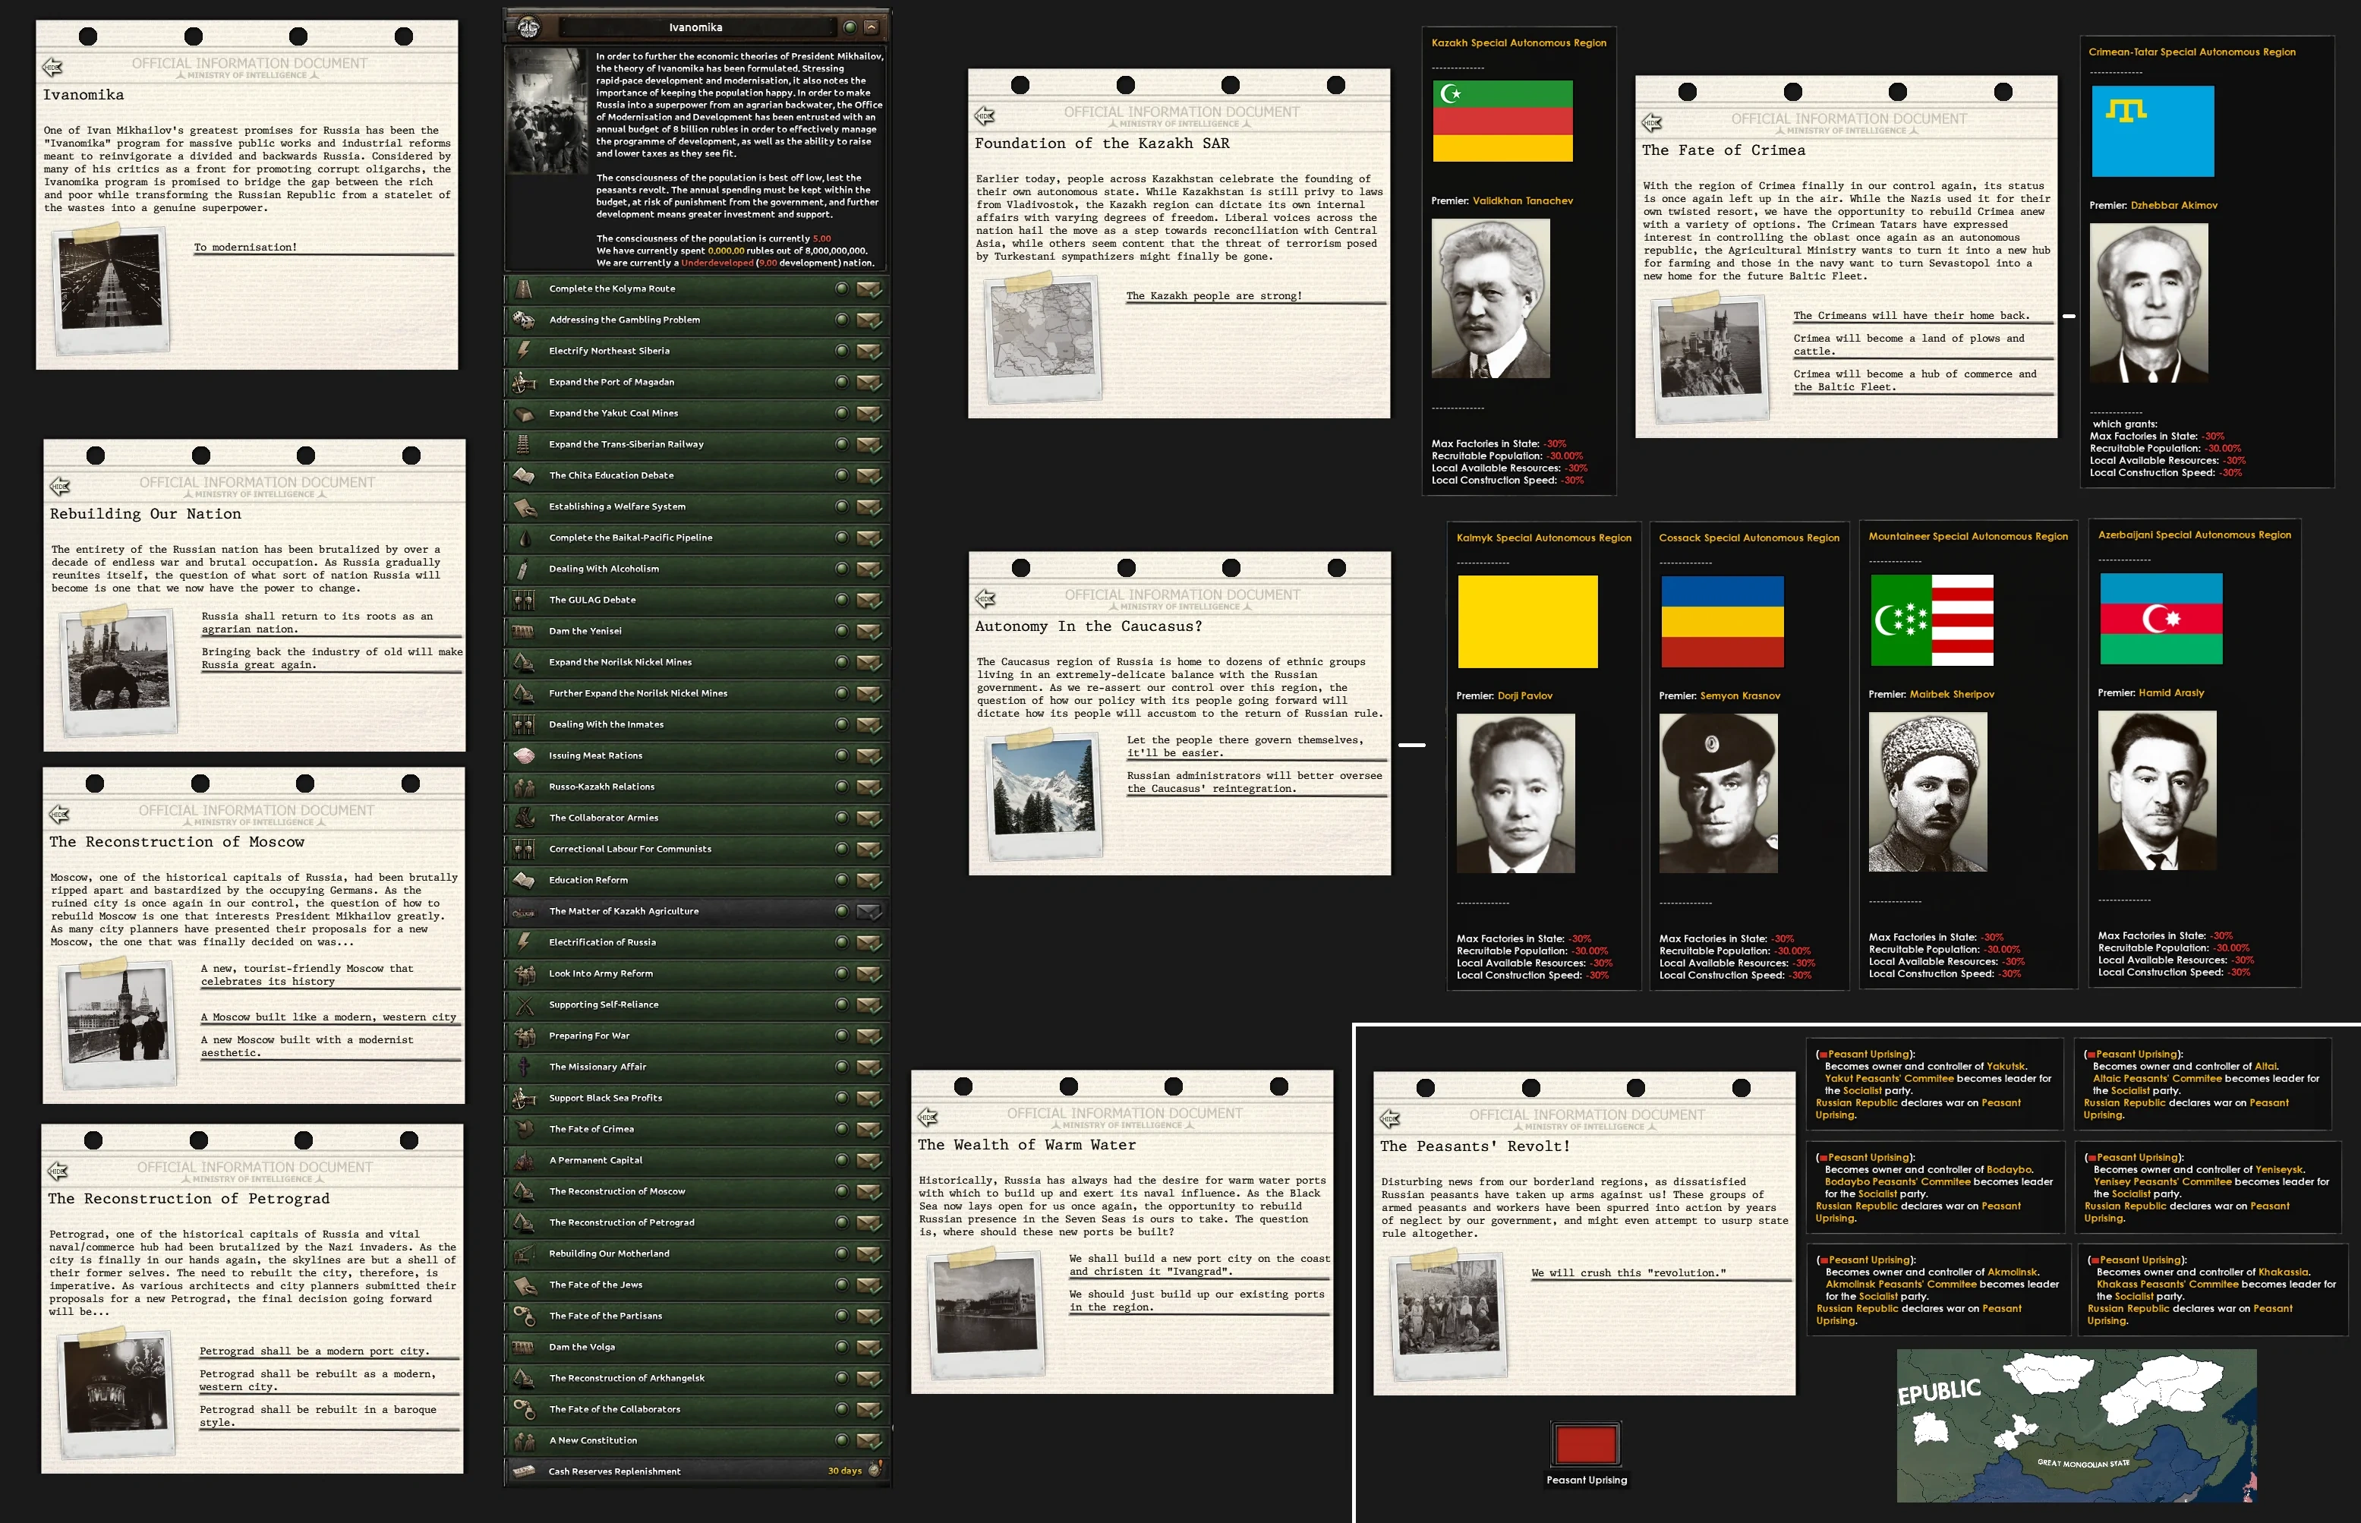Click the Ivanomika category emblem icon

click(x=529, y=27)
